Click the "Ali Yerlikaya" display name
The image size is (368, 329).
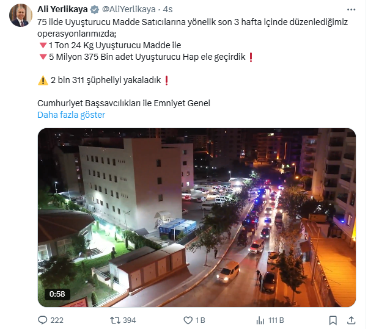[62, 9]
